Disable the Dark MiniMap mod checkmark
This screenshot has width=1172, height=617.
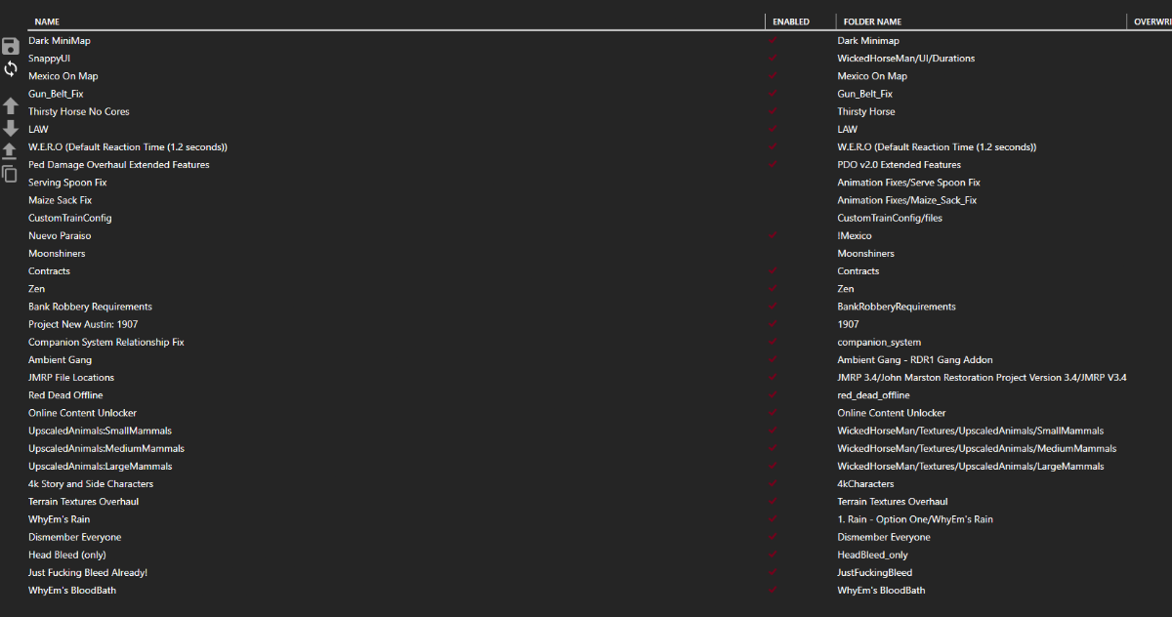[774, 41]
